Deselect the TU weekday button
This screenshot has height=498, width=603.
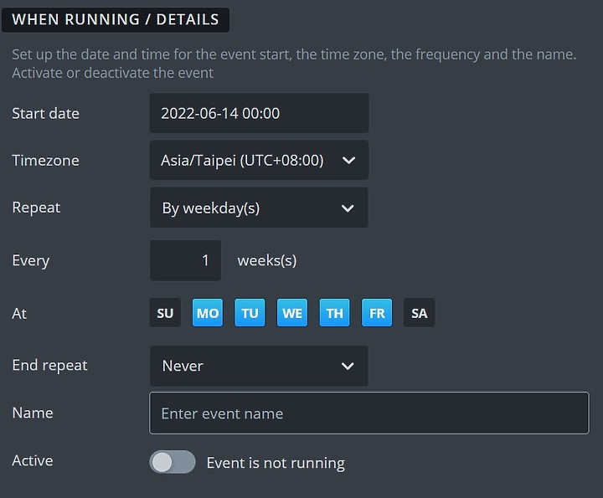point(250,313)
